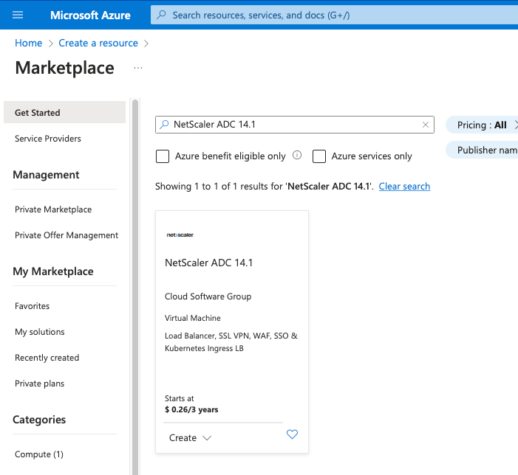Expand the Create dropdown chevron
Screen dimensions: 518x475
[x=207, y=438]
